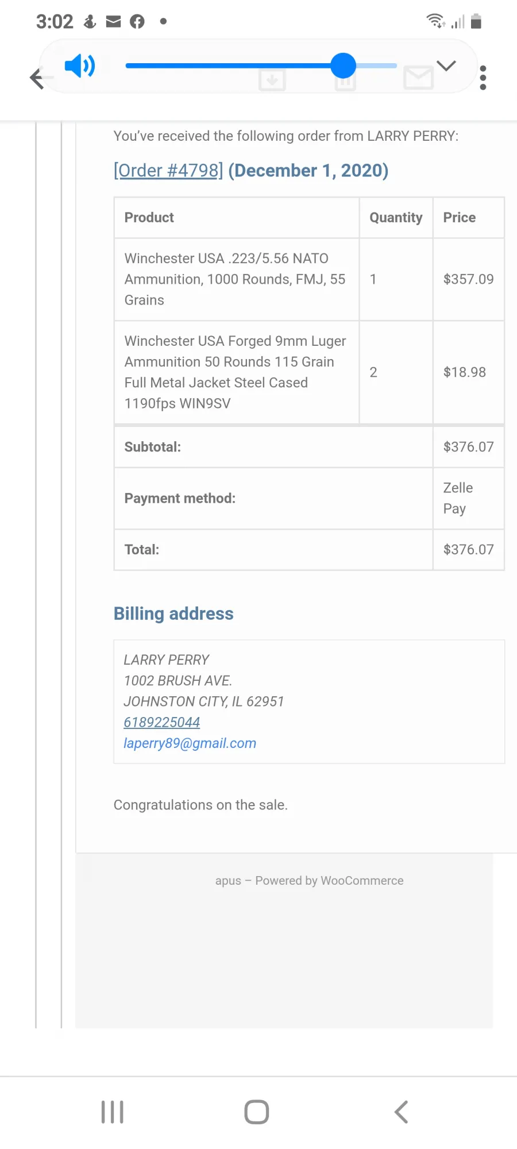
Task: Tap the Android back navigation button
Action: 402,1112
